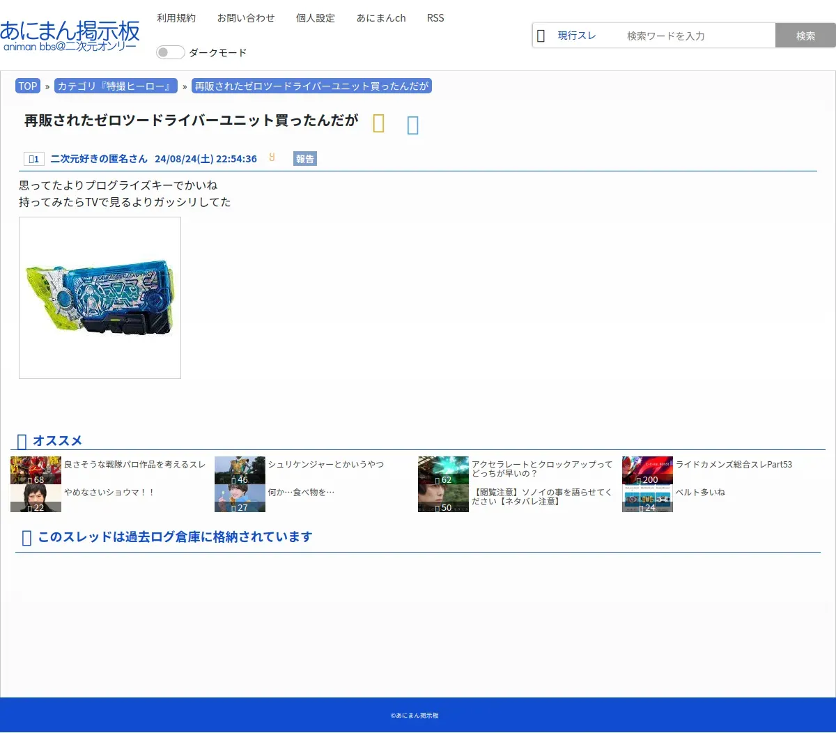This screenshot has height=733, width=836.
Task: Open the 利用規約 menu item
Action: (x=176, y=18)
